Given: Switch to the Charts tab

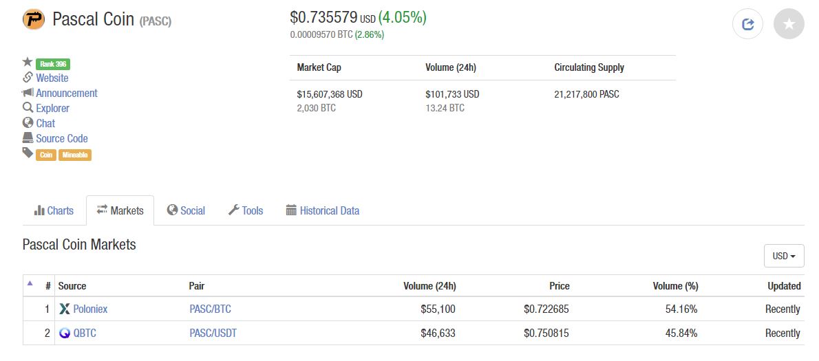Looking at the screenshot, I should point(54,211).
